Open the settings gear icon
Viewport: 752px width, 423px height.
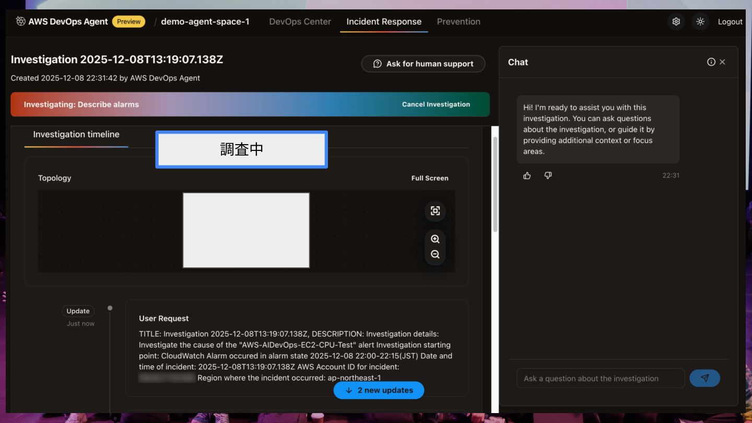[676, 21]
